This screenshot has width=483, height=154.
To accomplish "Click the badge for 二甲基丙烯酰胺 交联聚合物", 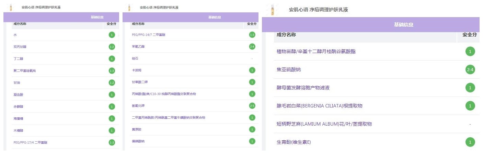I will coord(252,117).
